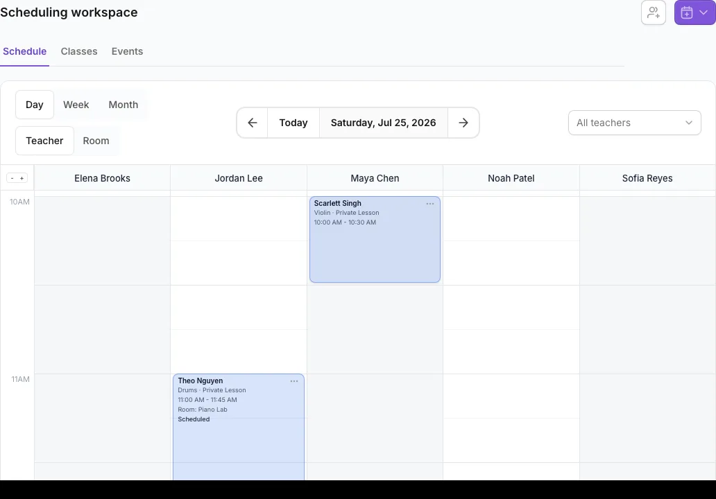The width and height of the screenshot is (716, 499).
Task: Click the Scheduling workspace heading
Action: (69, 12)
